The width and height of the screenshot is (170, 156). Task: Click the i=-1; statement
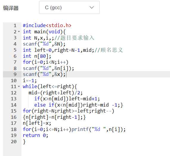30,81
